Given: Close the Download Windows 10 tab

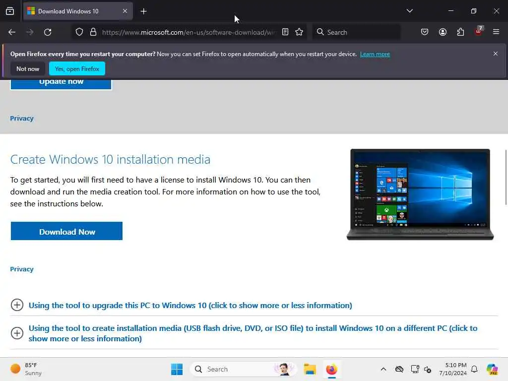Looking at the screenshot, I should [x=125, y=11].
